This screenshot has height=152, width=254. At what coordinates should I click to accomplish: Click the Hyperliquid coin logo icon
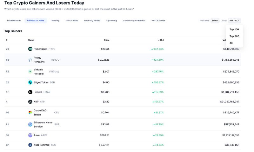point(30,49)
